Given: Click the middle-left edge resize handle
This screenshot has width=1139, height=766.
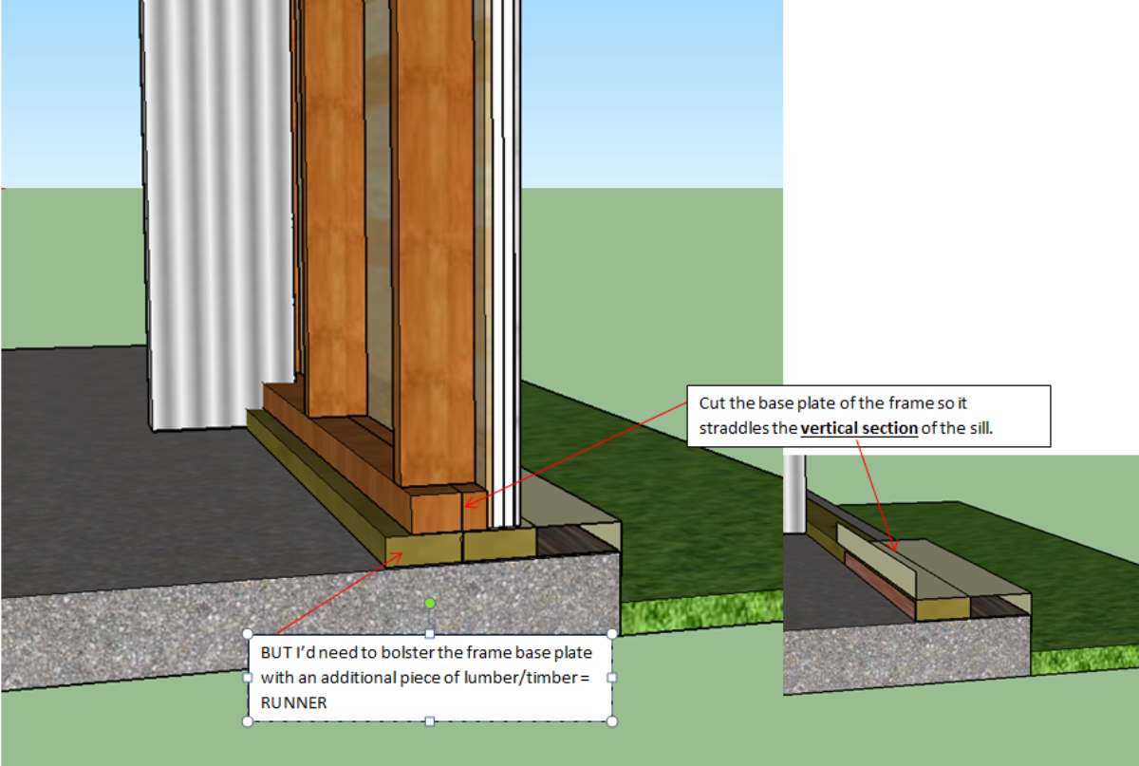Looking at the screenshot, I should coord(248,678).
